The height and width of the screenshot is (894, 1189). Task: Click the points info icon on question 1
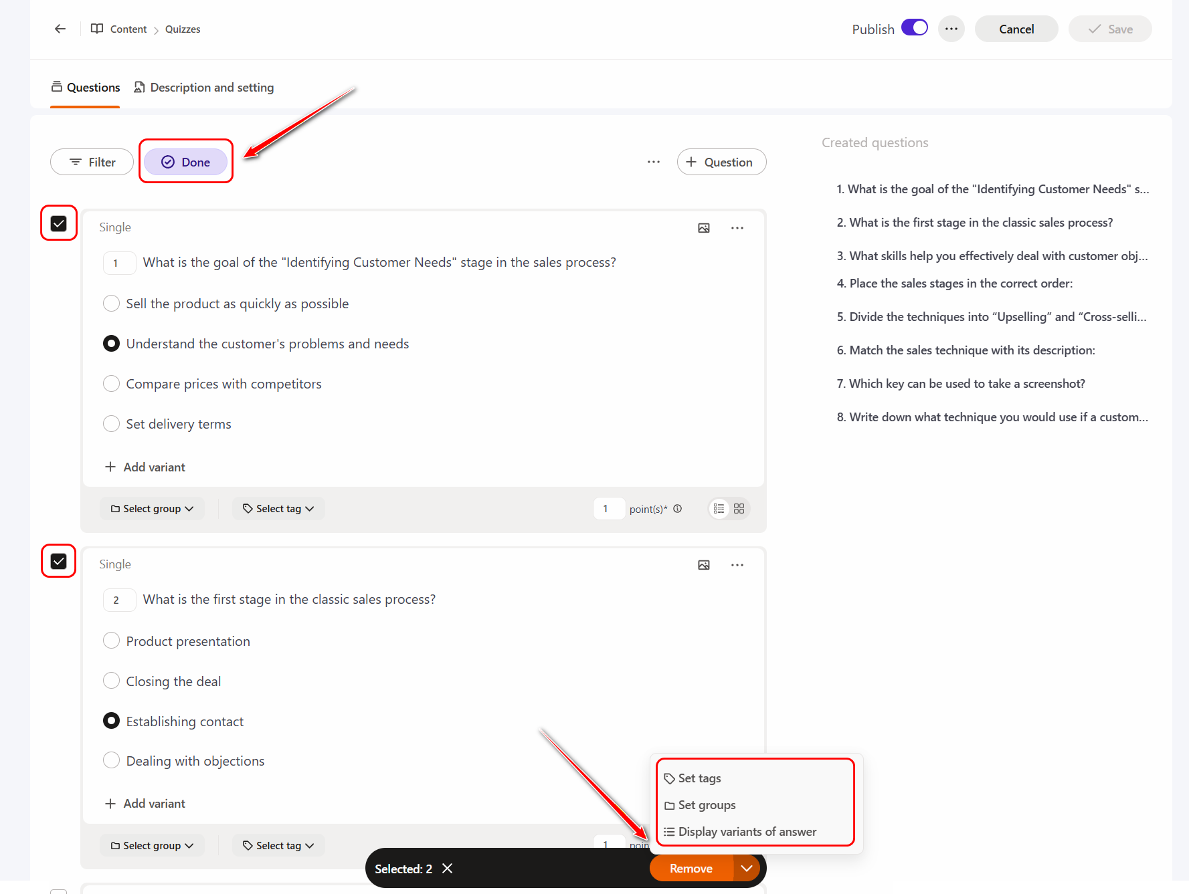(x=678, y=509)
